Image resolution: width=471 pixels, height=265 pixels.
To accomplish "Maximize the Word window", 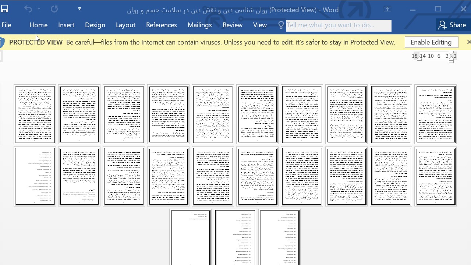I will (x=438, y=9).
